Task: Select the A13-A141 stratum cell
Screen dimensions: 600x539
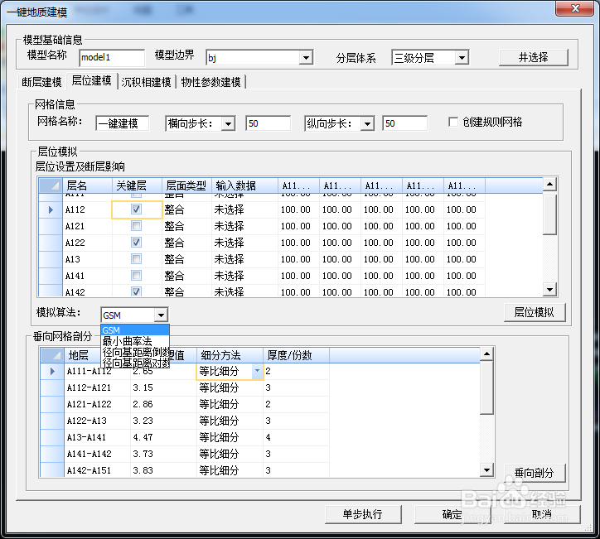Action: pyautogui.click(x=97, y=437)
